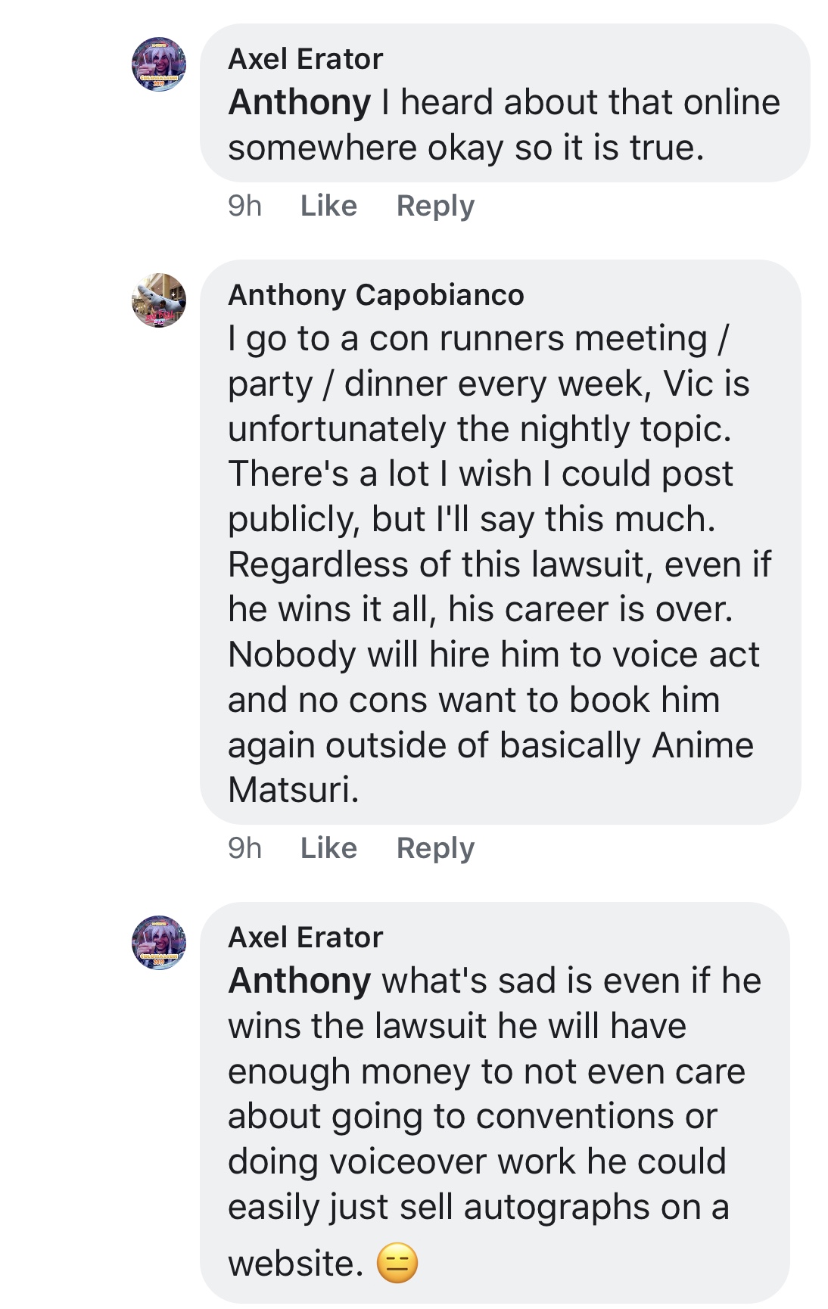Tap the 9h timestamp under first comment

pos(245,206)
